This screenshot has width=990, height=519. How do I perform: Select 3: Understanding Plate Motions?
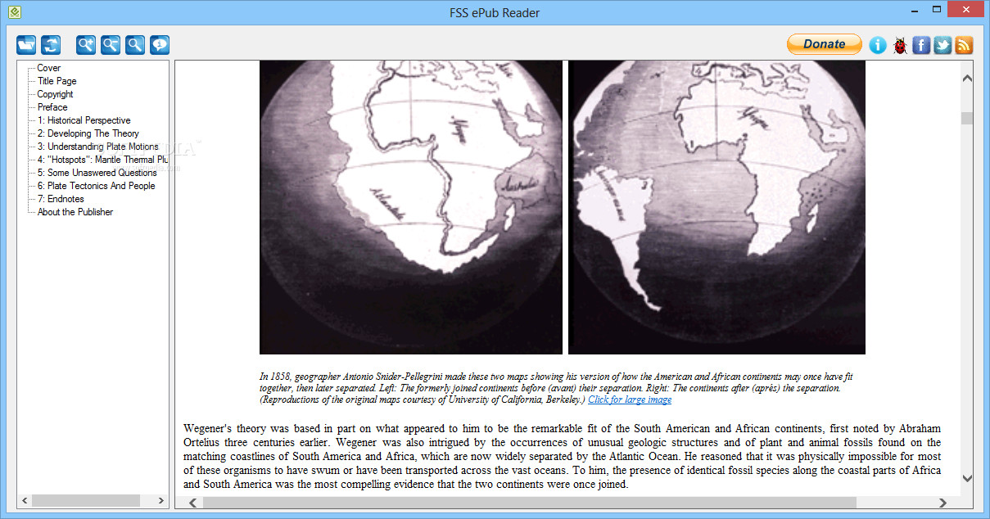(98, 147)
